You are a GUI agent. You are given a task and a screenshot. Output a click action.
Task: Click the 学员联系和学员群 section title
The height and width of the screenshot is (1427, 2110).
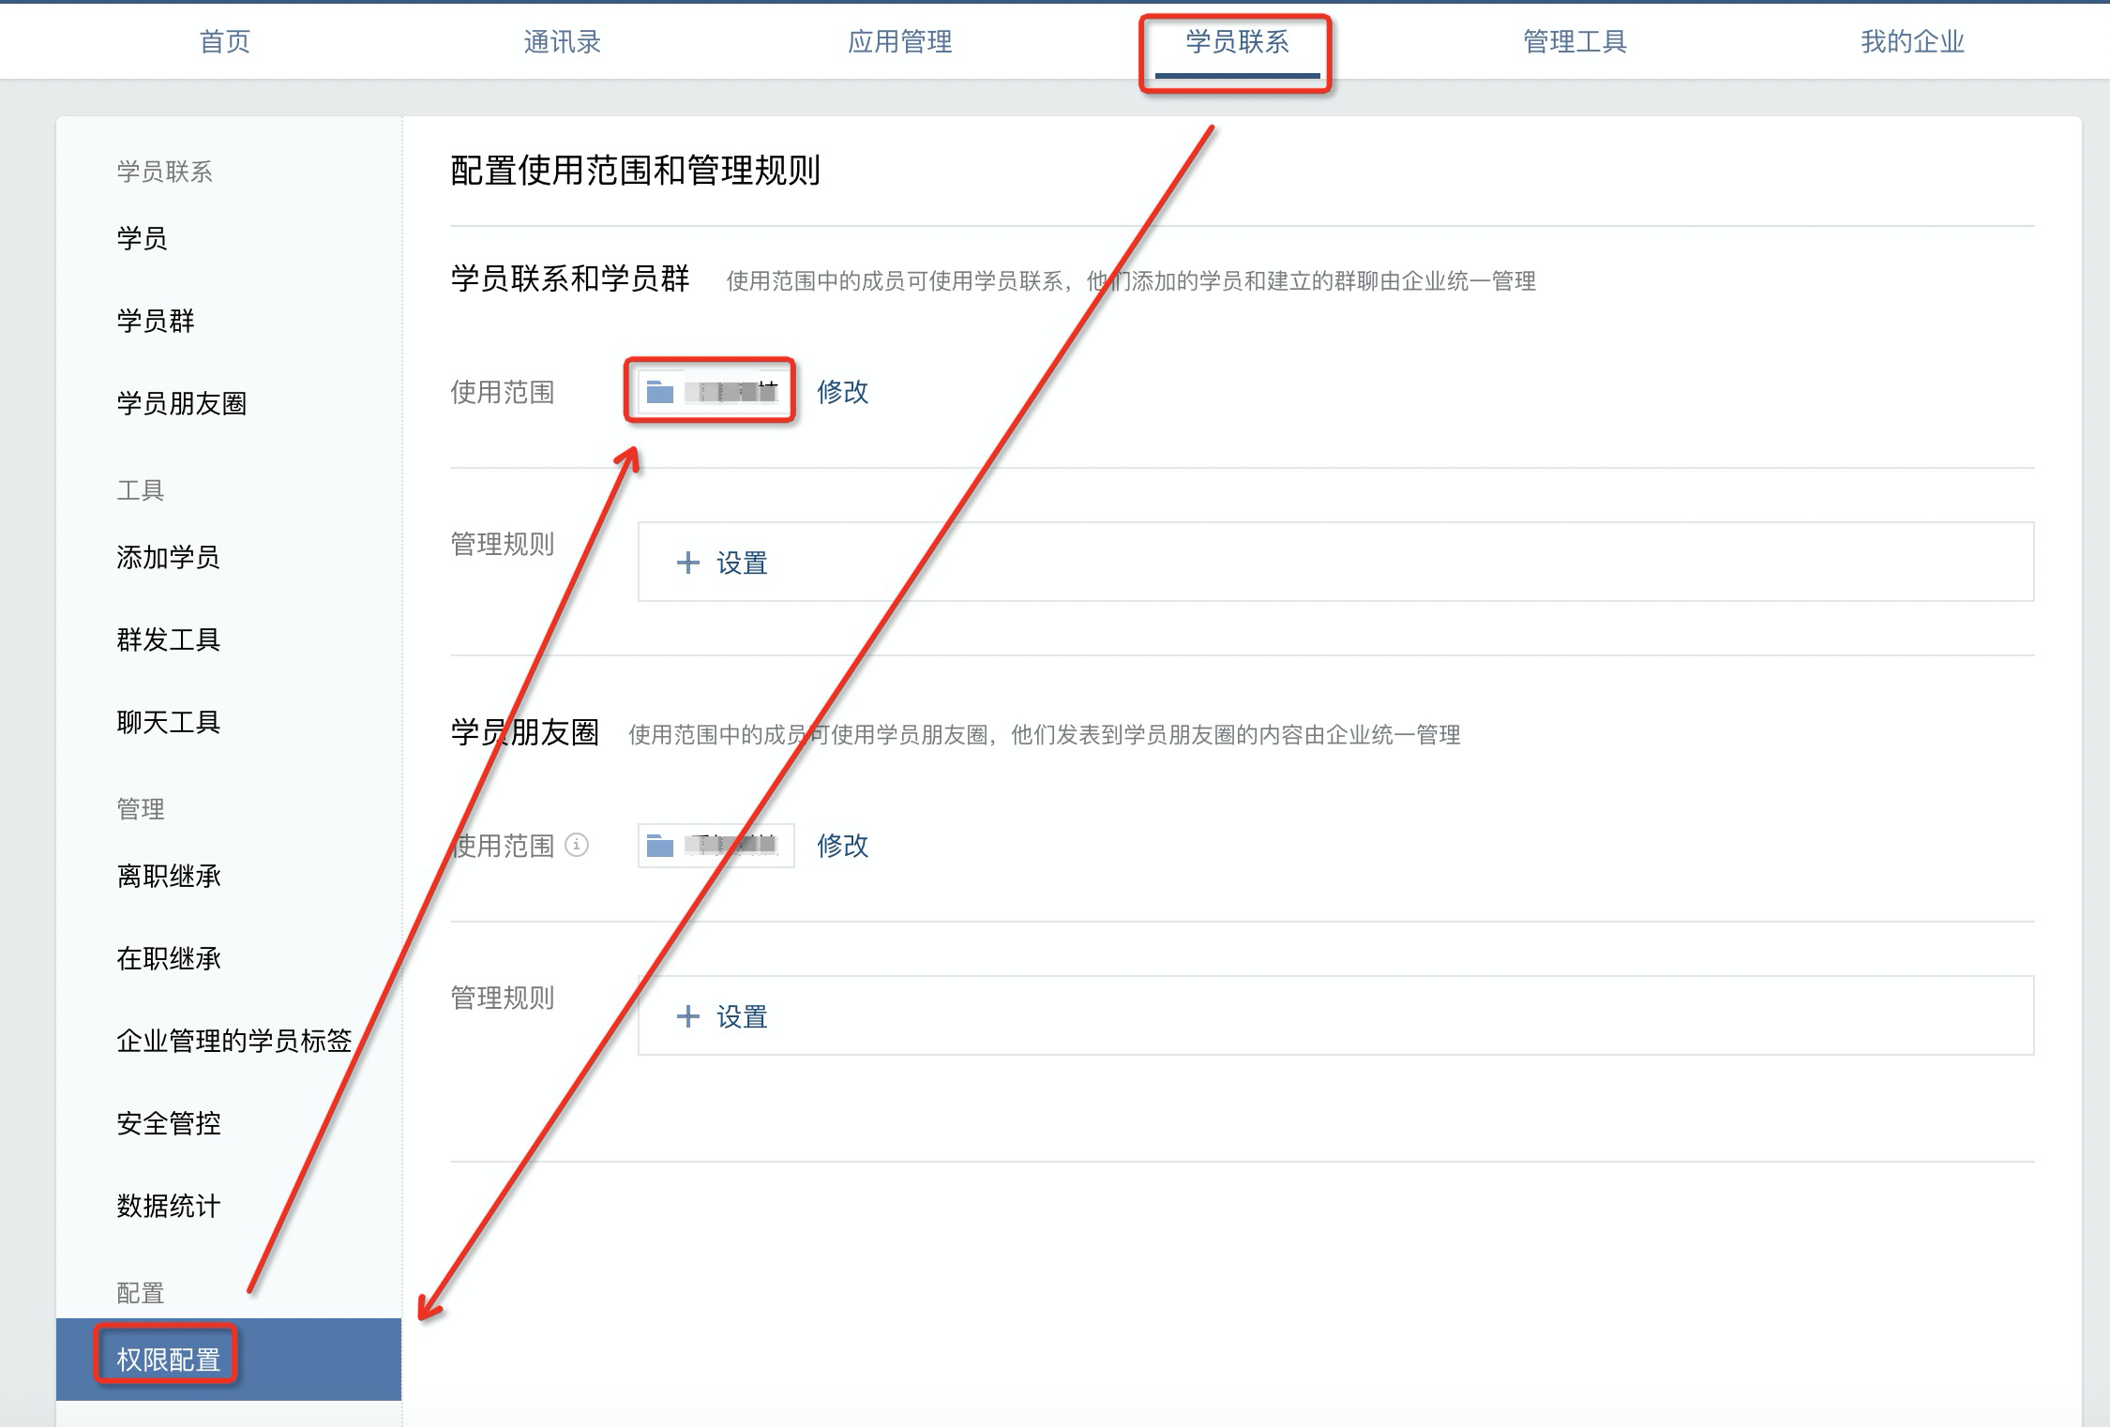[x=570, y=278]
